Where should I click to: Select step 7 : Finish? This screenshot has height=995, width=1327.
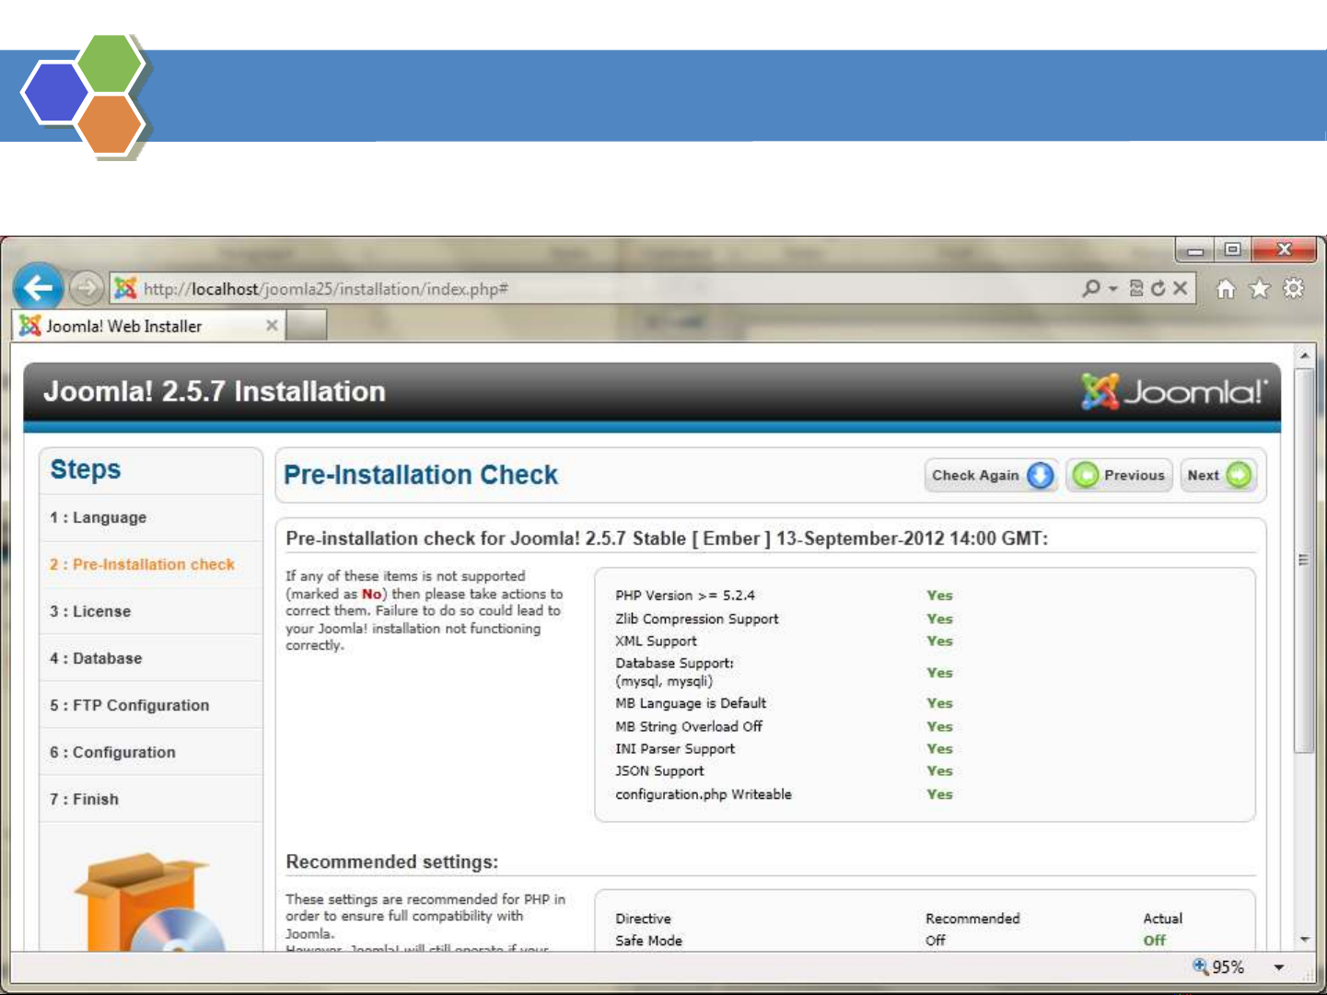tap(84, 799)
